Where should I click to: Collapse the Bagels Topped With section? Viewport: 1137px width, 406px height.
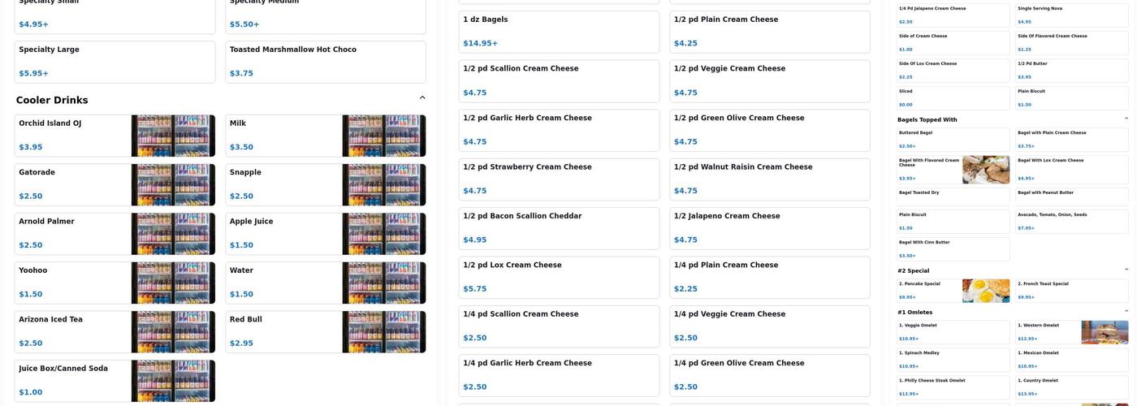click(x=1126, y=119)
